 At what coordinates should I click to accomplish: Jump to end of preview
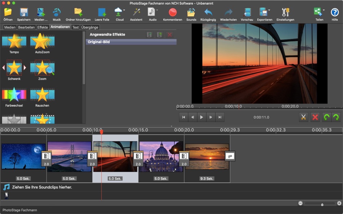pos(220,117)
